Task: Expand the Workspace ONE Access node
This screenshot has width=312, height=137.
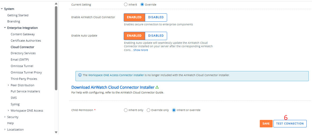Action: pyautogui.click(x=8, y=111)
